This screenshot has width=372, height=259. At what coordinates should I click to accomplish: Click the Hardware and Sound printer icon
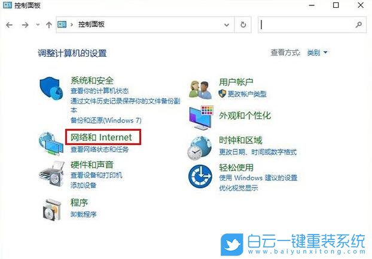[x=51, y=172]
